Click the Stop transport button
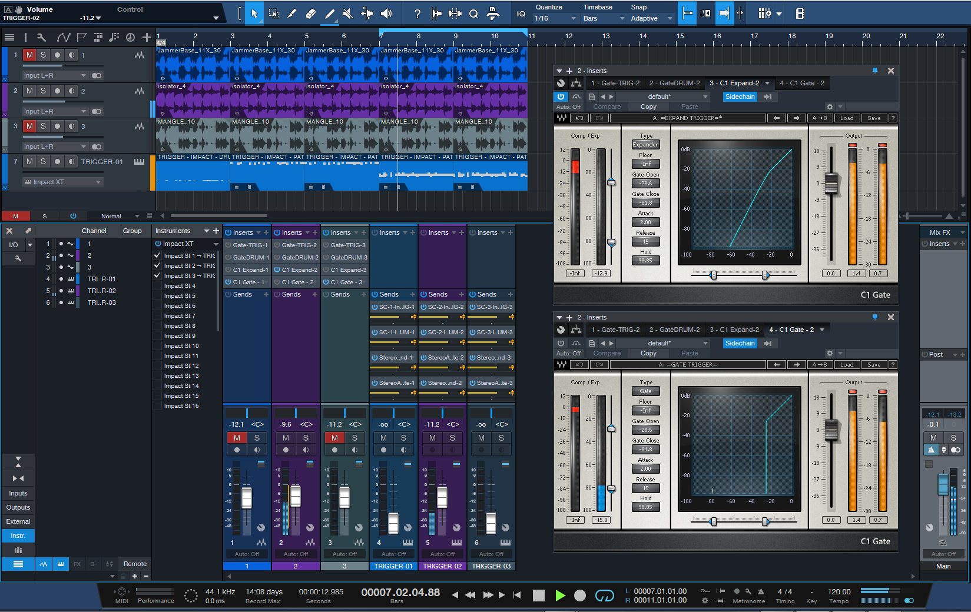This screenshot has height=612, width=971. click(539, 596)
